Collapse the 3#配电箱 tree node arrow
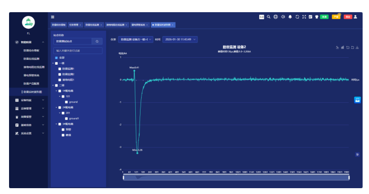 coord(56,124)
